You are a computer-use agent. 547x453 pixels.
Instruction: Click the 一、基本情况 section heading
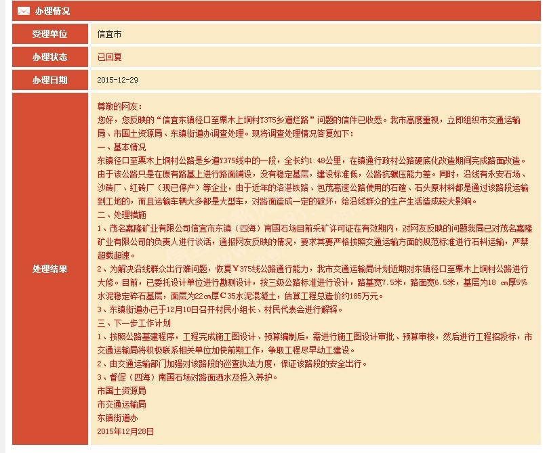121,147
